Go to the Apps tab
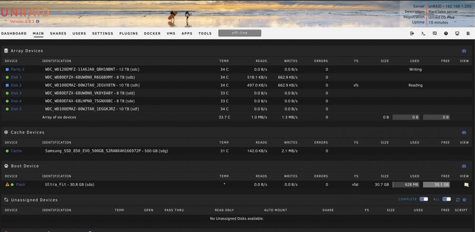Screen dimensions: 475x232 [187, 34]
